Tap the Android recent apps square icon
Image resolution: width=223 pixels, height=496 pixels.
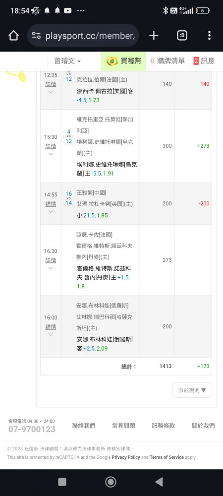point(62,482)
